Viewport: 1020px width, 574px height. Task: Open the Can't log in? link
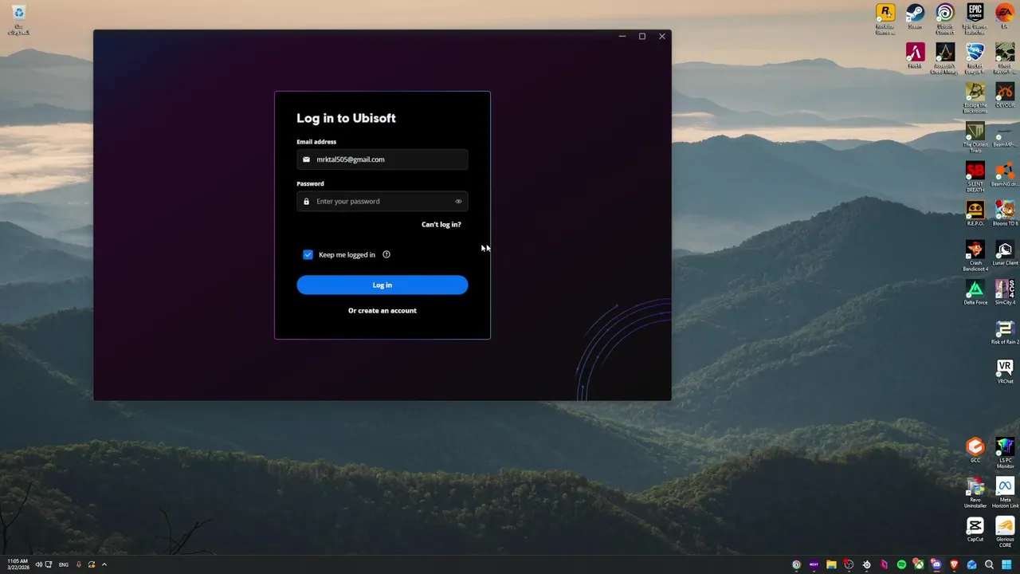(441, 224)
